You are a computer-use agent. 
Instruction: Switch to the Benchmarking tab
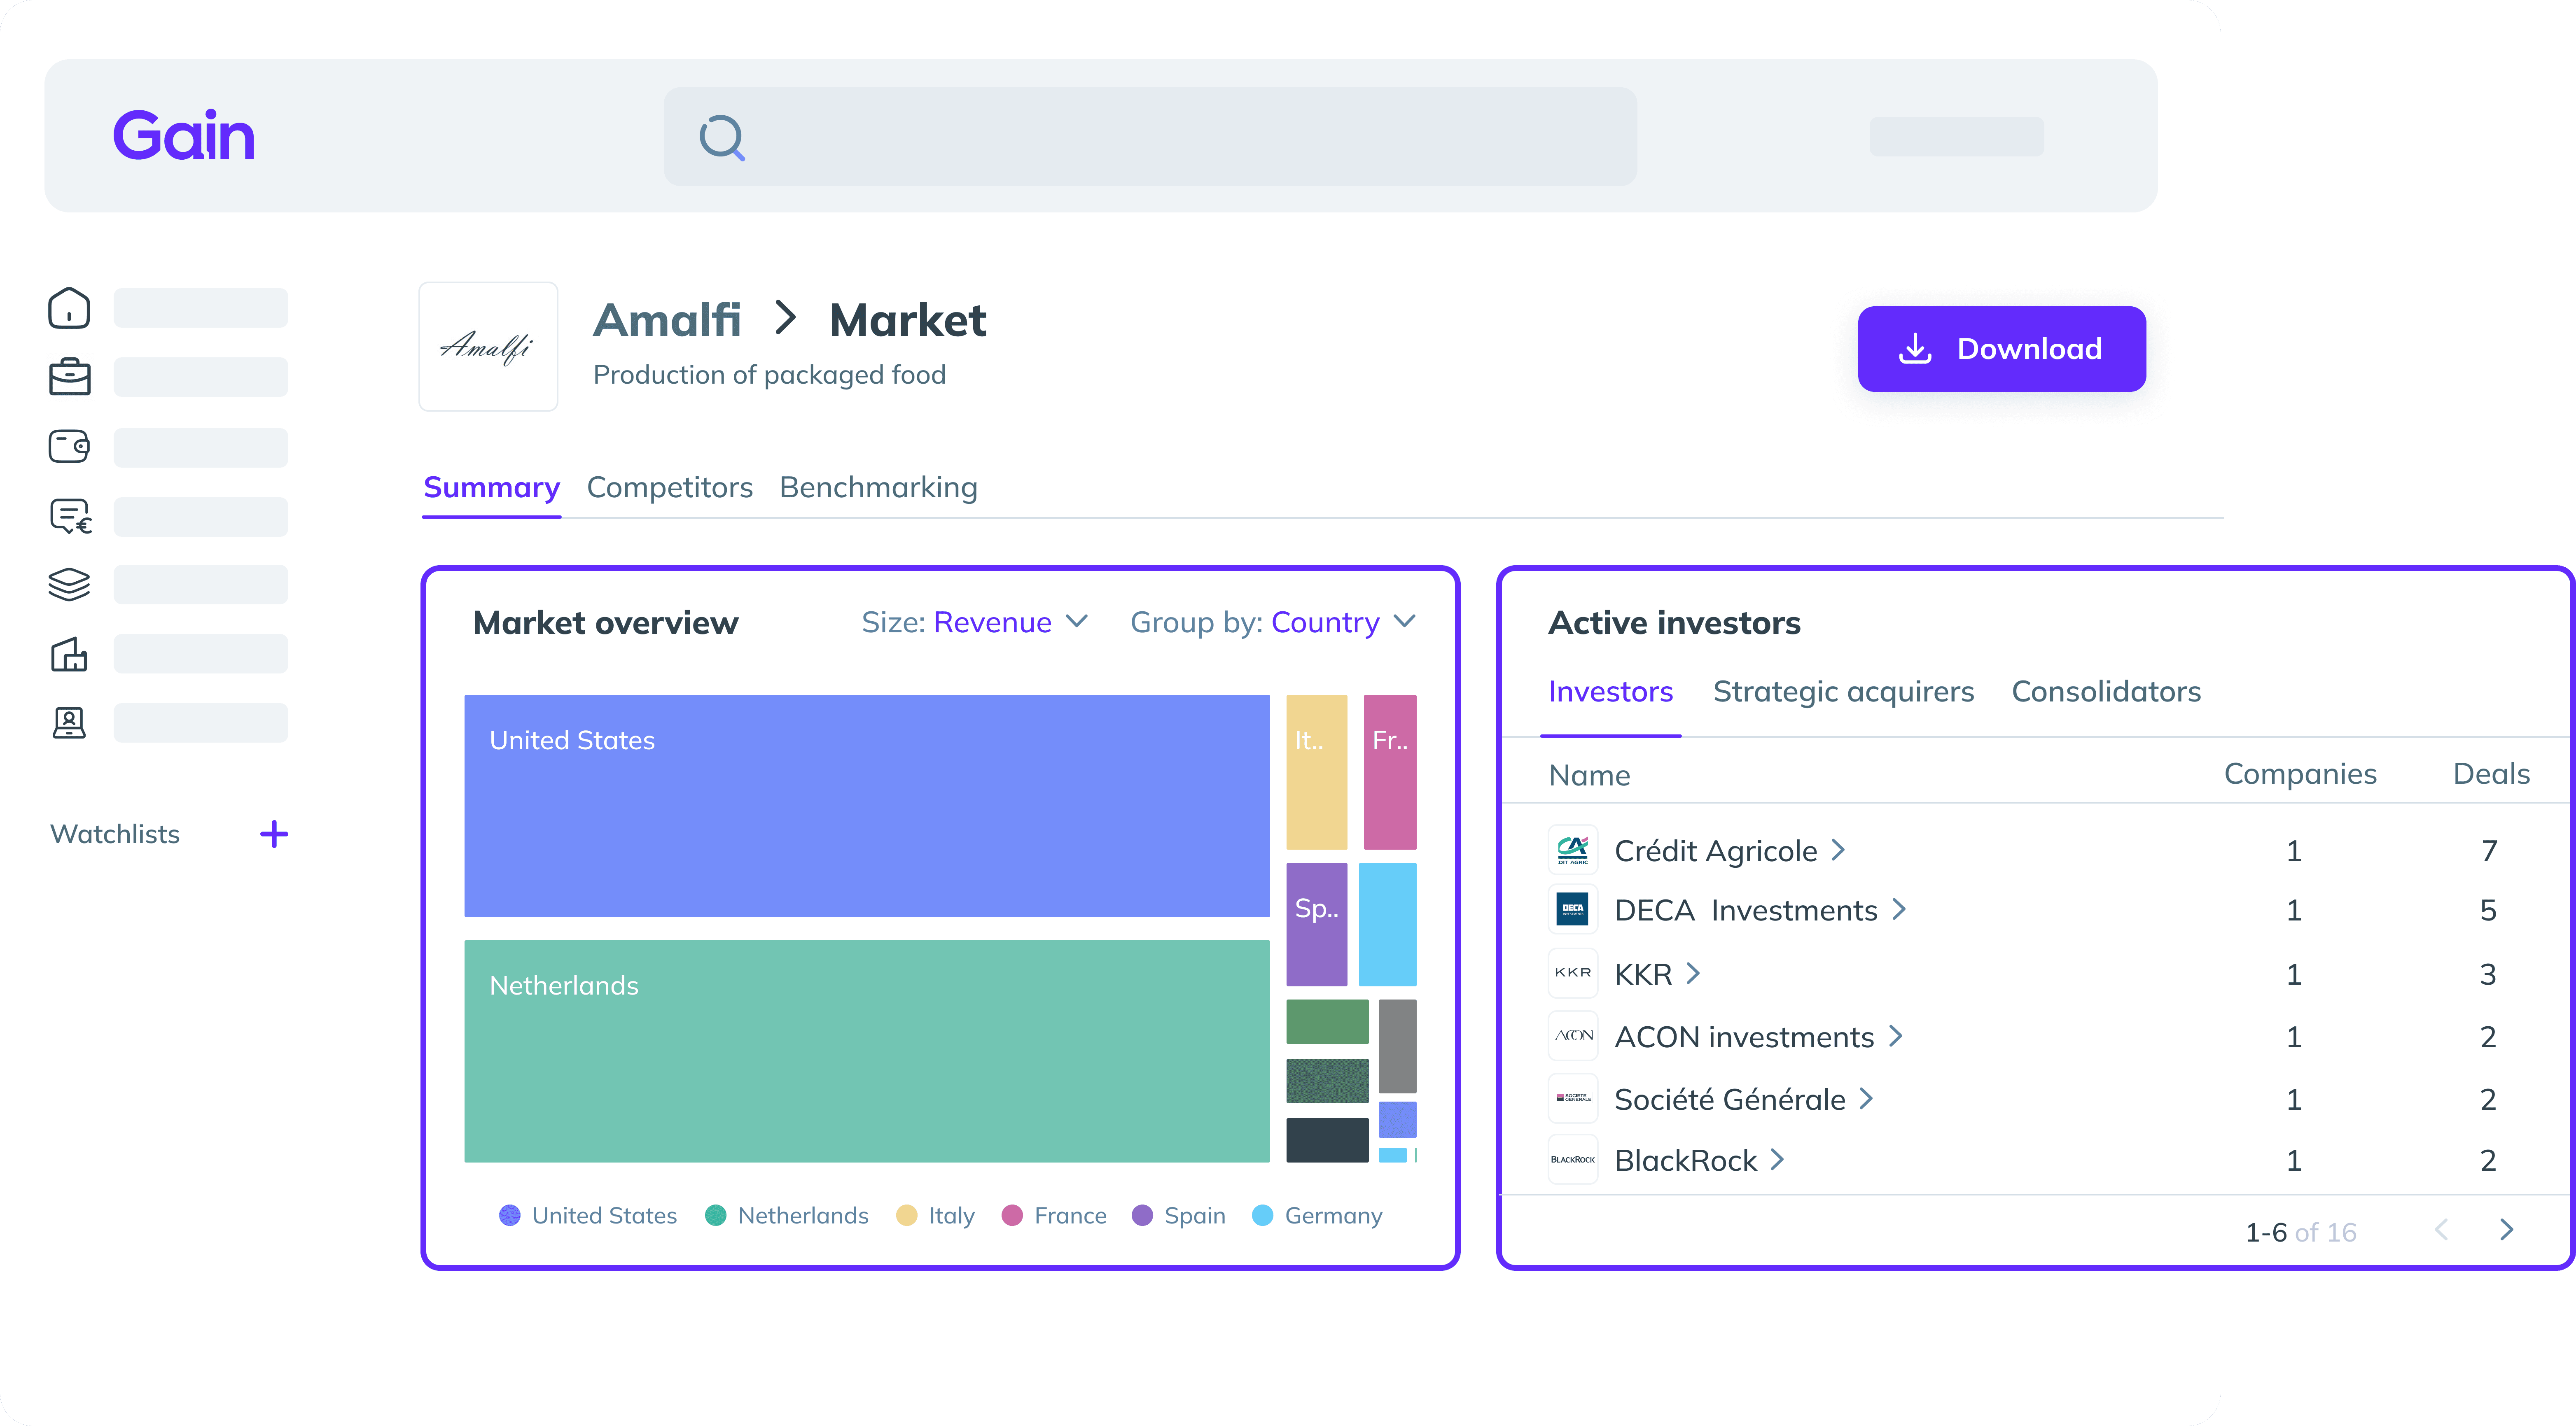878,488
